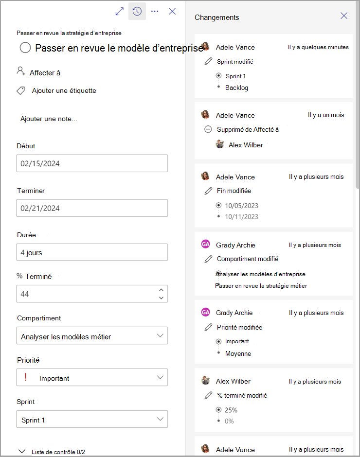Viewport: 360px width, 457px height.
Task: Click pencil icon next to Fin modifiée
Action: coord(208,191)
